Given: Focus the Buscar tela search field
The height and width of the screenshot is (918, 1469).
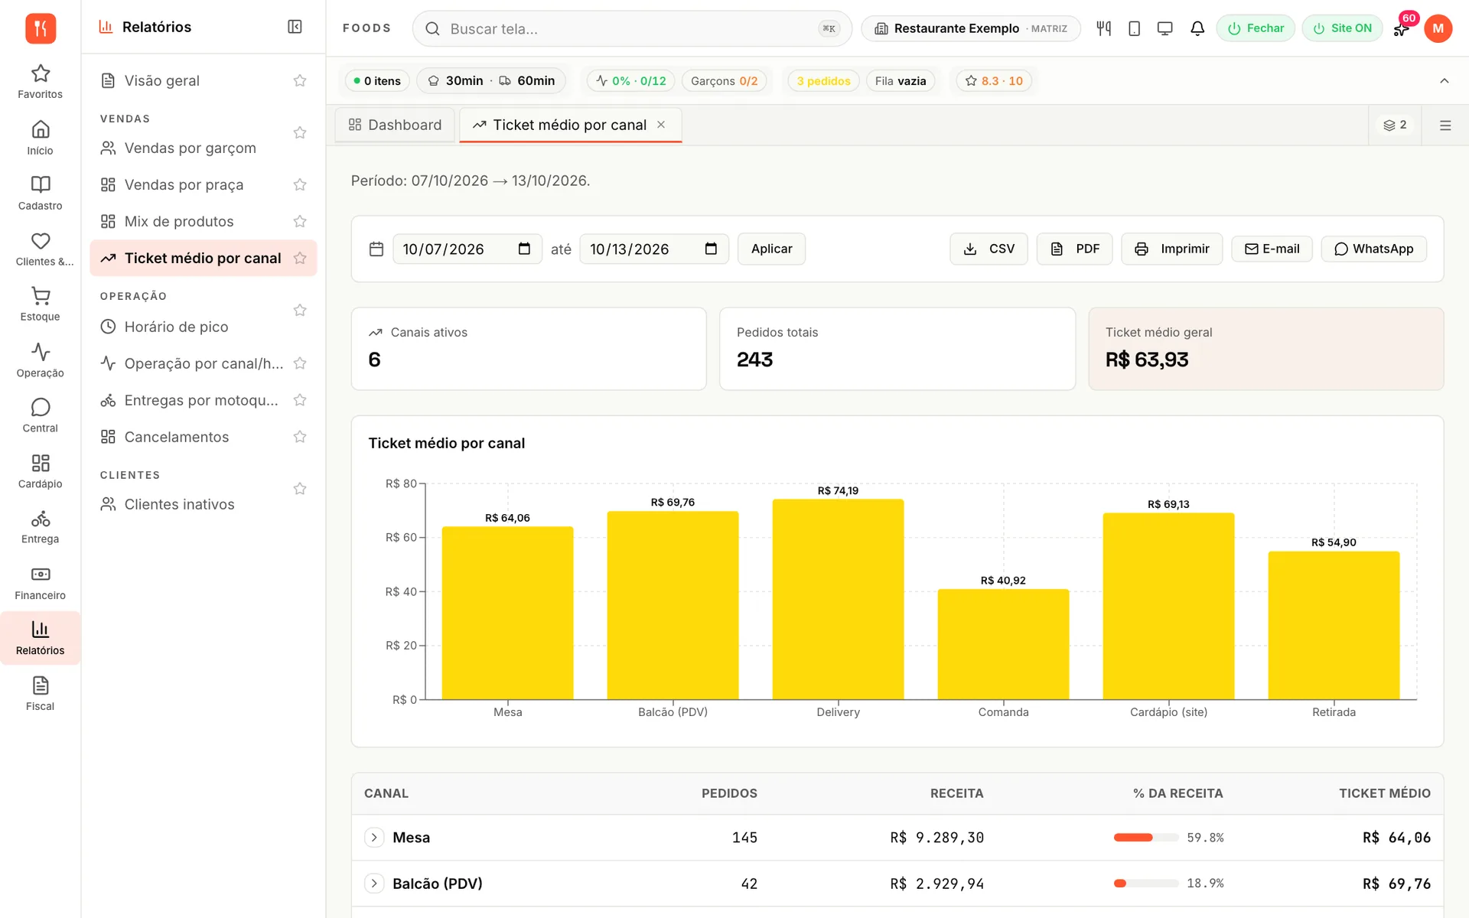Looking at the screenshot, I should (x=632, y=28).
